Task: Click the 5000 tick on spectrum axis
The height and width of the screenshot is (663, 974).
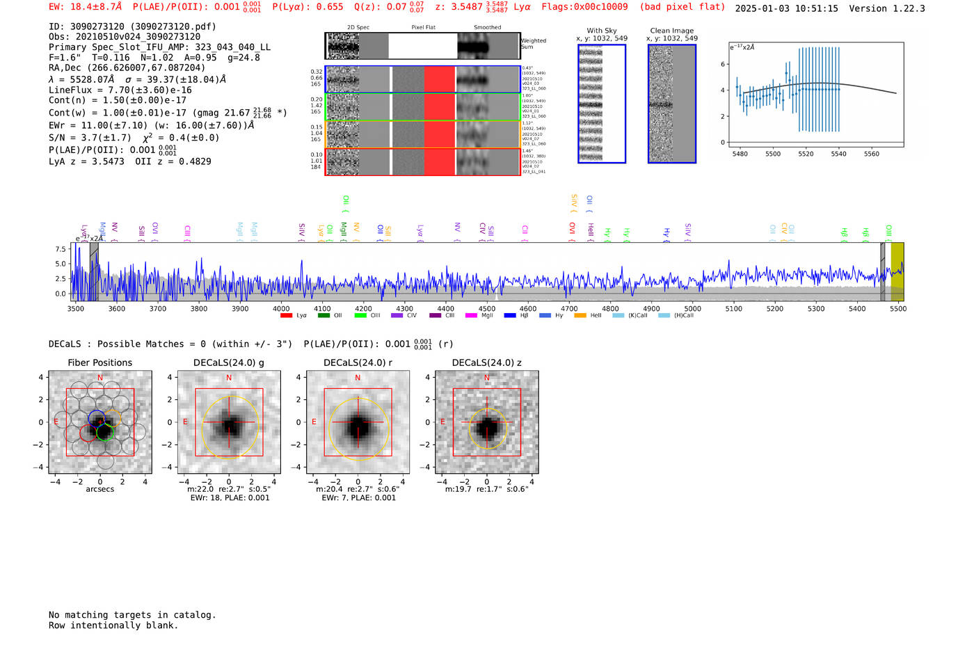Action: click(x=692, y=309)
